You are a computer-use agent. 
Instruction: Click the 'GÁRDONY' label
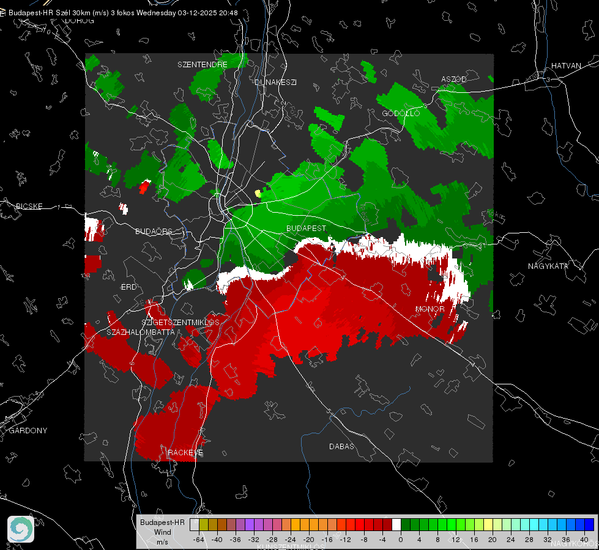(x=28, y=431)
